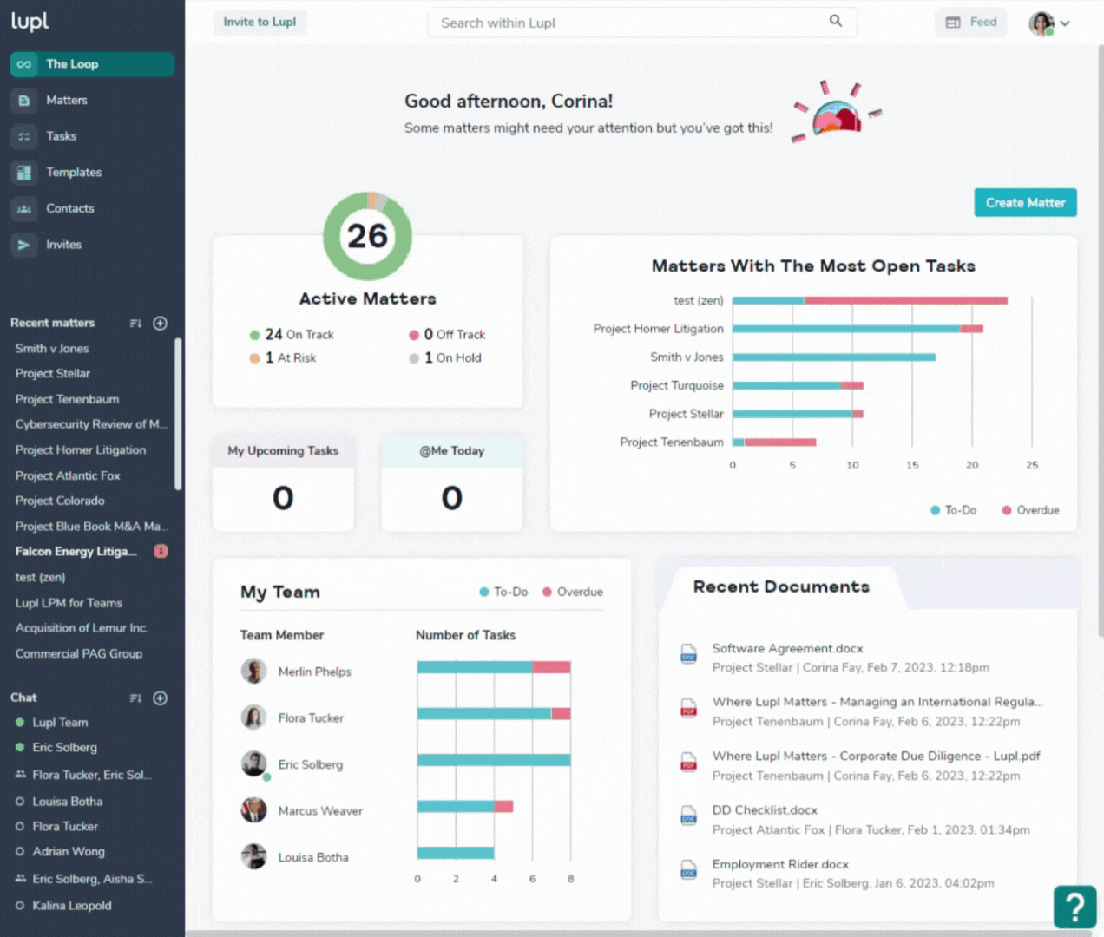Open Tasks from the sidebar icon
1104x937 pixels.
point(24,136)
